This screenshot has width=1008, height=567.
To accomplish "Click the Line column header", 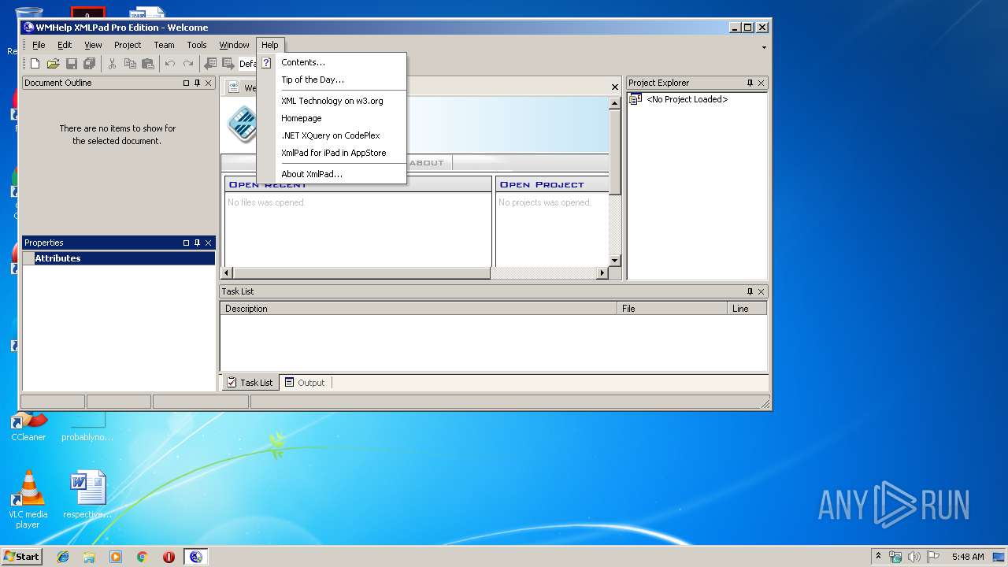I will tap(747, 309).
